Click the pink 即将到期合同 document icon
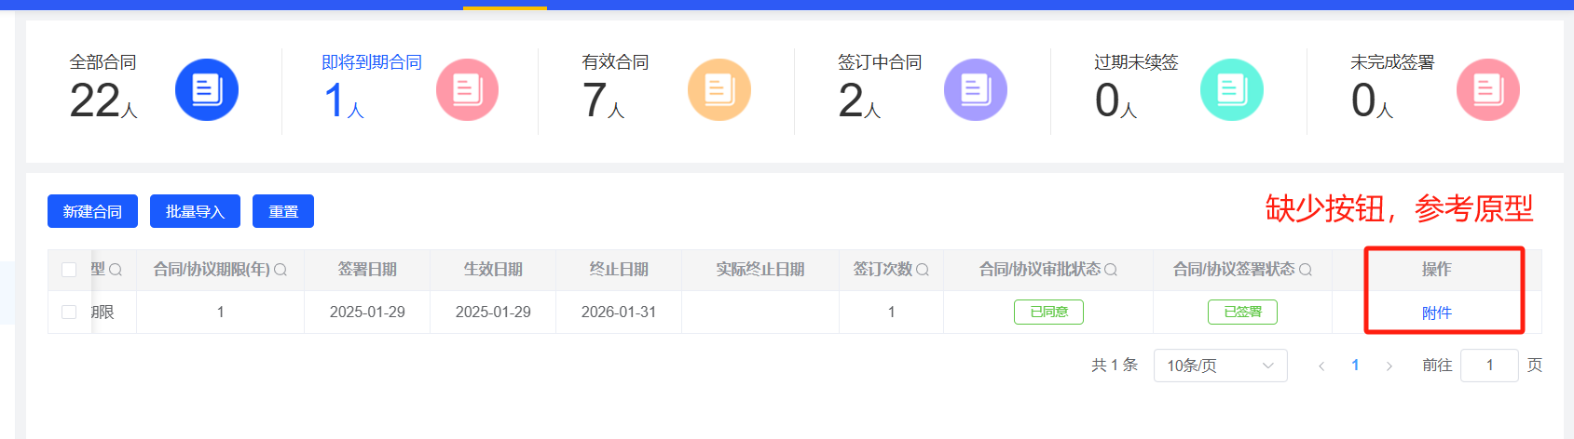Image resolution: width=1574 pixels, height=439 pixels. click(x=467, y=90)
